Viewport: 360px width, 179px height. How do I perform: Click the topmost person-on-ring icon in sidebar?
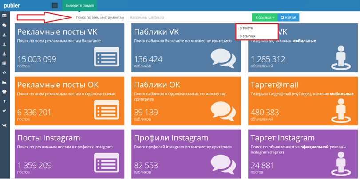point(4,35)
